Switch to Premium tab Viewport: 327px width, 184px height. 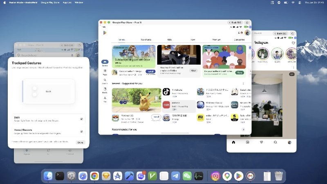217,40
